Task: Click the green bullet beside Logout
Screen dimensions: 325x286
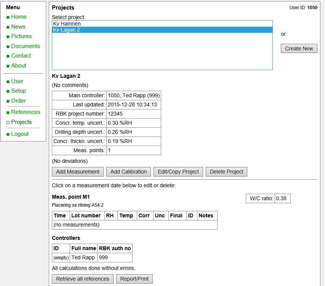Action: (8, 134)
